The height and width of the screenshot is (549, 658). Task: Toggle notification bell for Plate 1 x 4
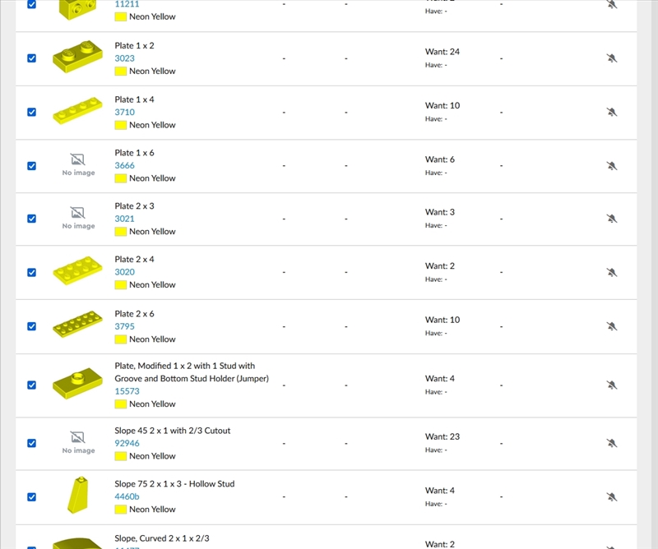point(611,112)
